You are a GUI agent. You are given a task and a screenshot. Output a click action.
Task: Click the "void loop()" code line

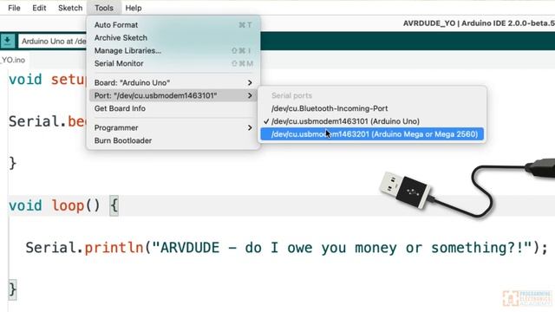[55, 205]
